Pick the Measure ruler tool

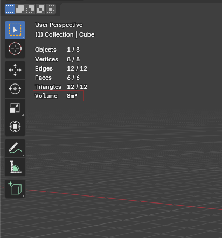tap(15, 167)
